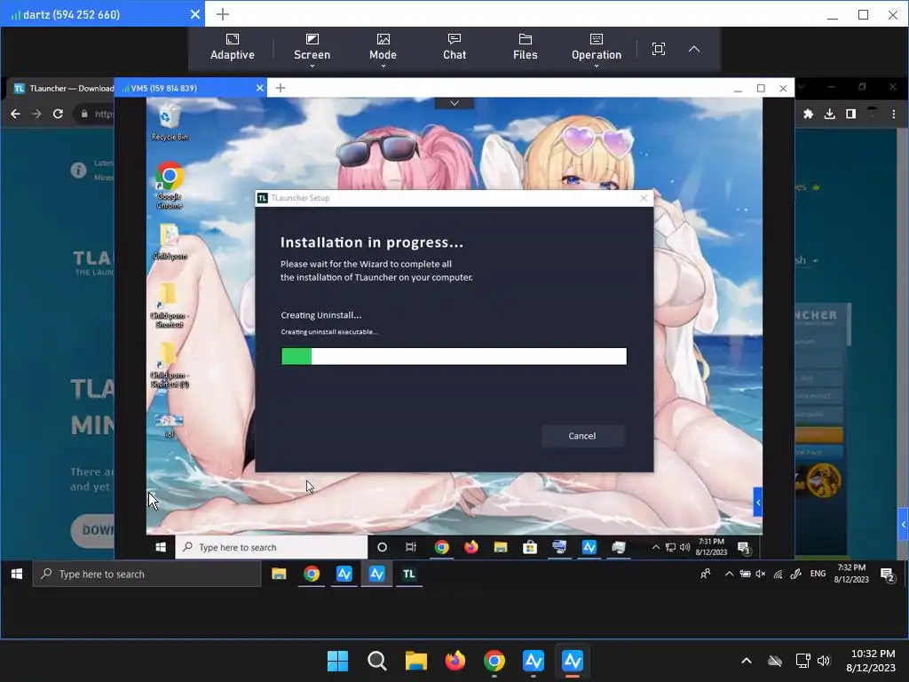The height and width of the screenshot is (682, 909).
Task: Select the Recycle Bin desktop icon
Action: 170,122
